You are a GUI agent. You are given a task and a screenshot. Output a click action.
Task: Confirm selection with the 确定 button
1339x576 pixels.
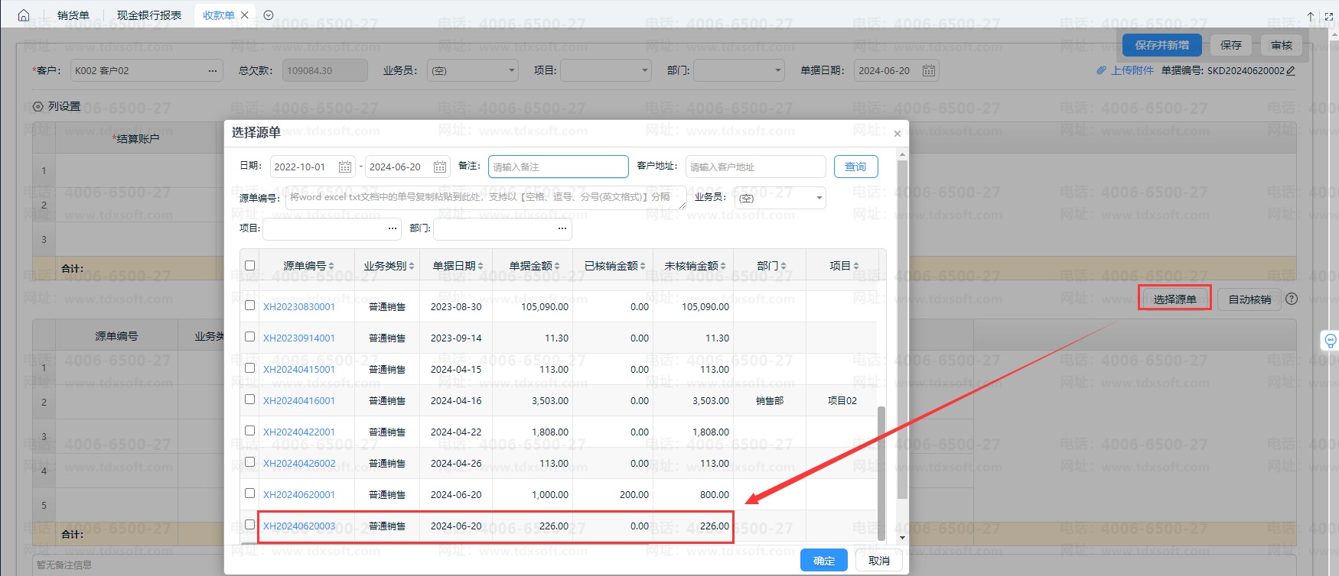(x=823, y=561)
